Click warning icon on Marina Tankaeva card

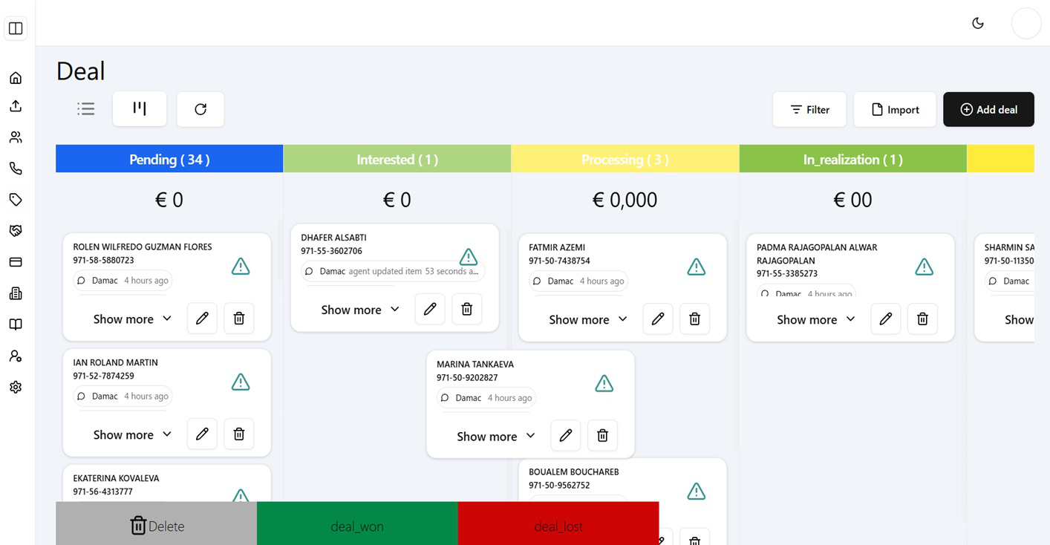(x=604, y=383)
